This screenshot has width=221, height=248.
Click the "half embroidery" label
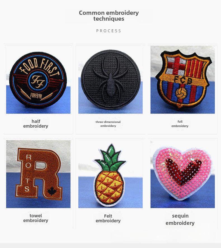36,124
